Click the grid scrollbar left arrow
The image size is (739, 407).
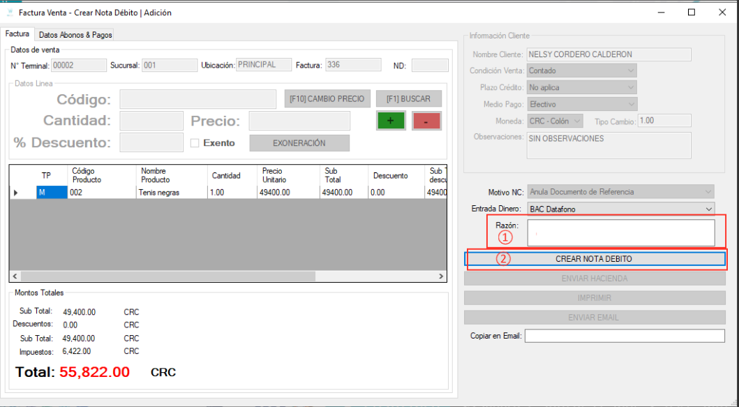pyautogui.click(x=15, y=276)
